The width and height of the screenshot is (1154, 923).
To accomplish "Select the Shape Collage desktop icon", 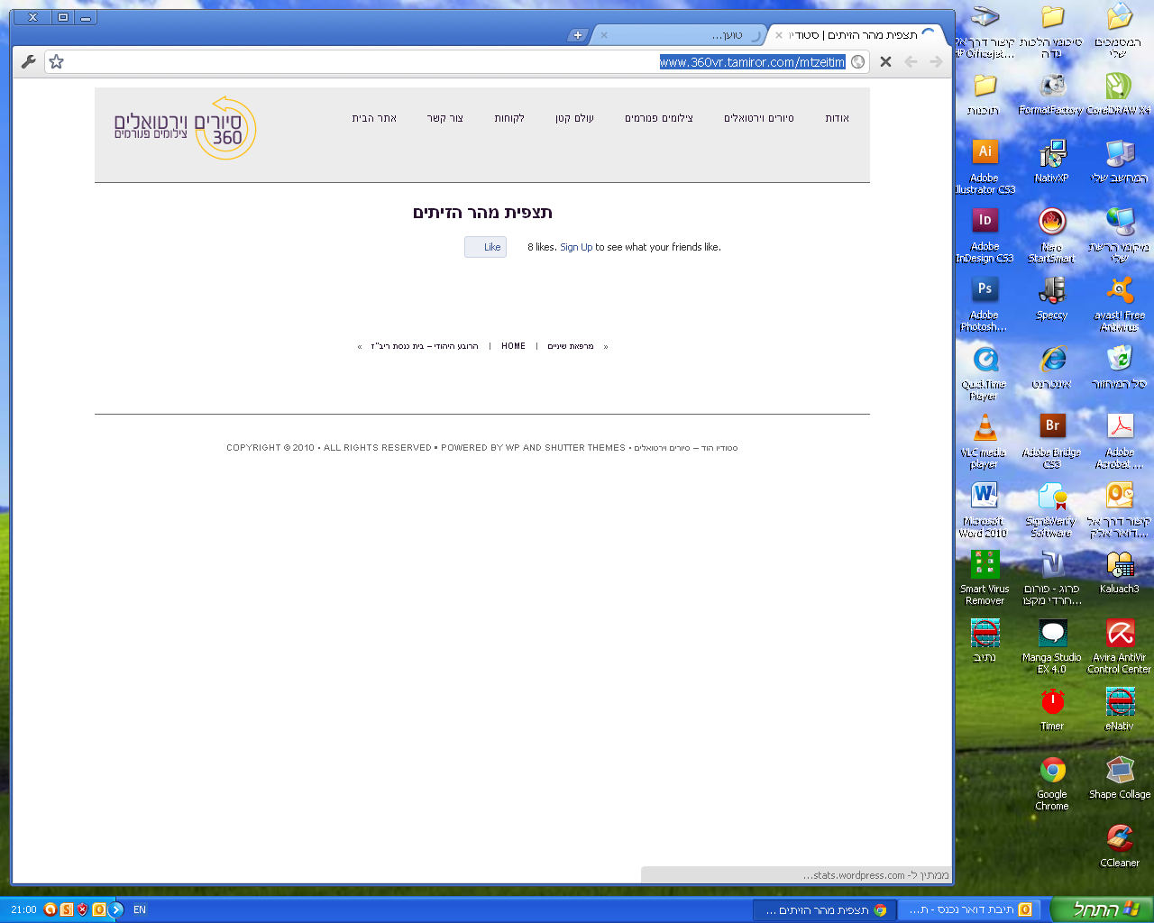I will pos(1120,777).
